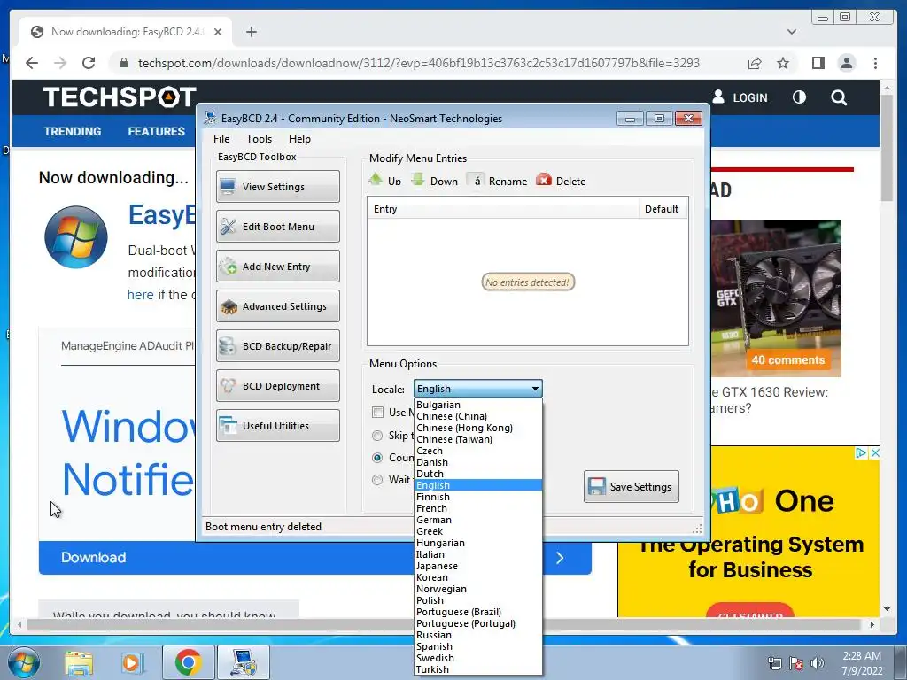Choose Turkish in locale list
Image resolution: width=907 pixels, height=680 pixels.
[x=477, y=669]
